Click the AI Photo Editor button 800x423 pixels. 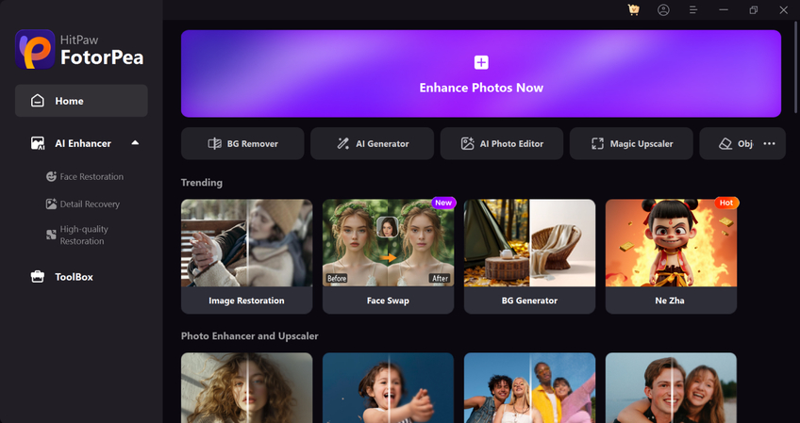(x=502, y=144)
